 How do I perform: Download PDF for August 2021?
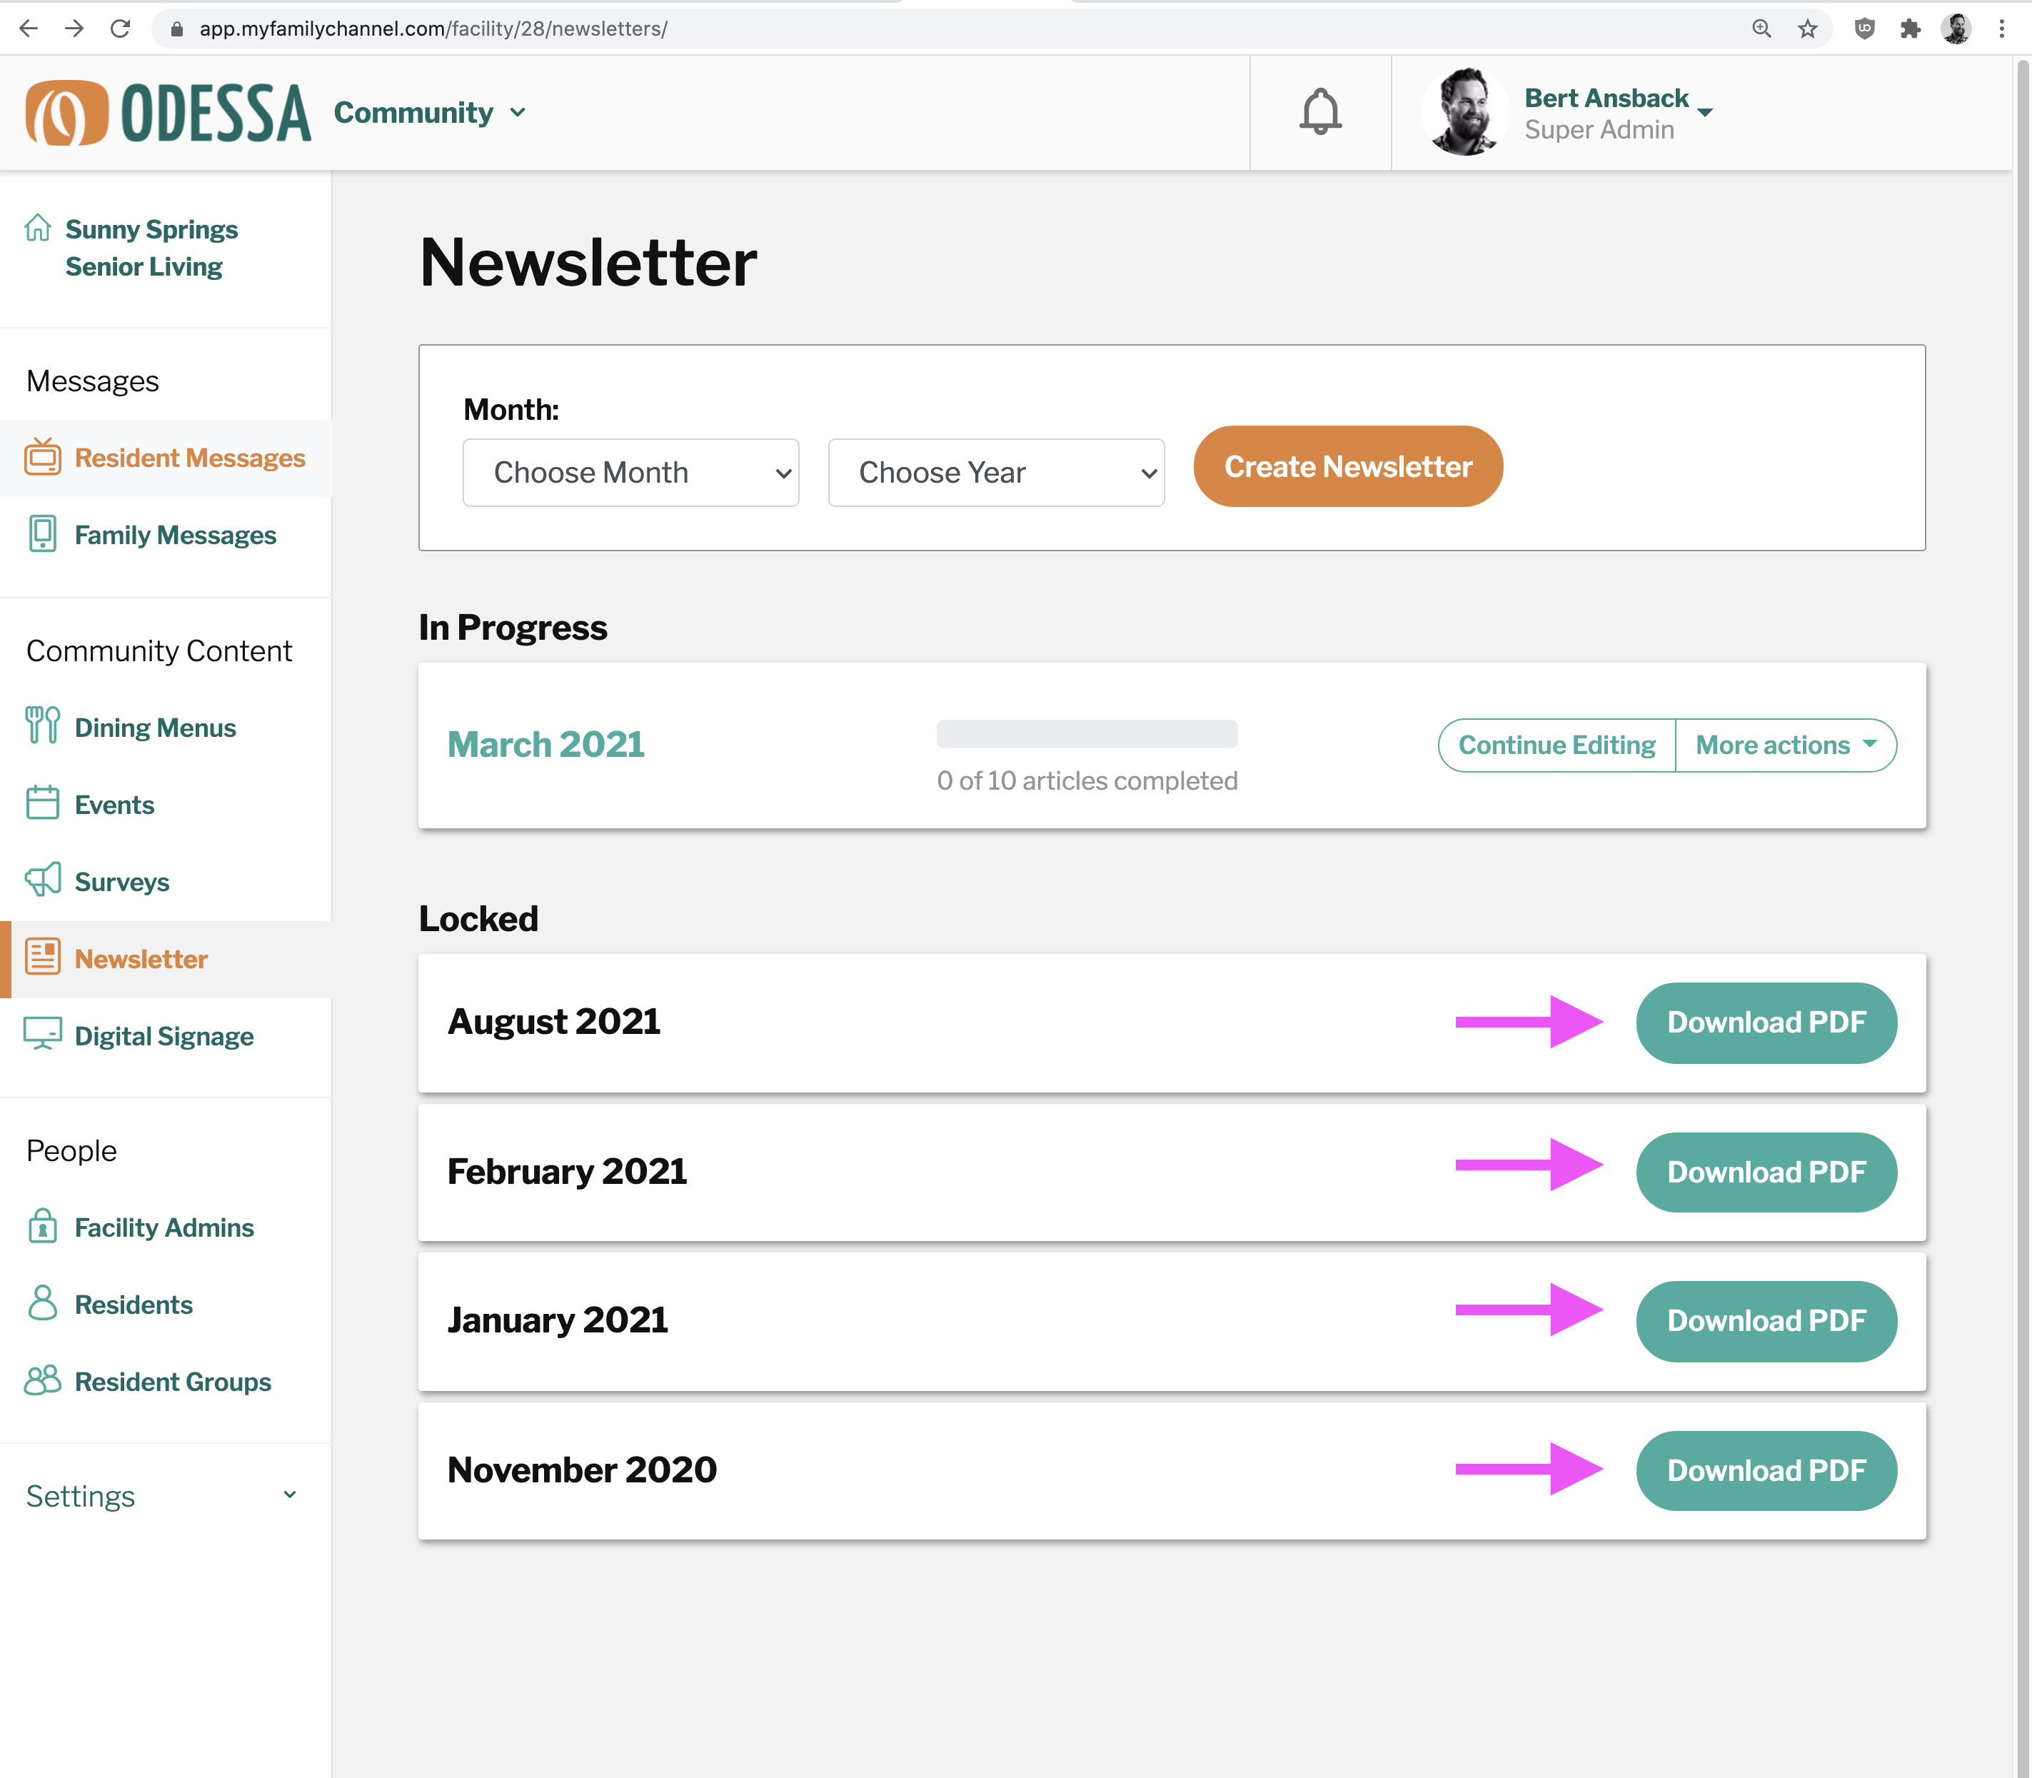click(x=1766, y=1022)
